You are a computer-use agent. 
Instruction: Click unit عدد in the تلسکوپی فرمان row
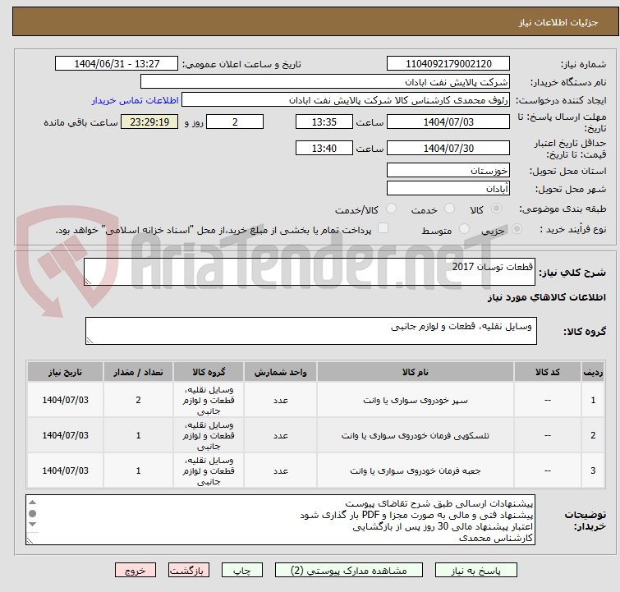click(280, 435)
